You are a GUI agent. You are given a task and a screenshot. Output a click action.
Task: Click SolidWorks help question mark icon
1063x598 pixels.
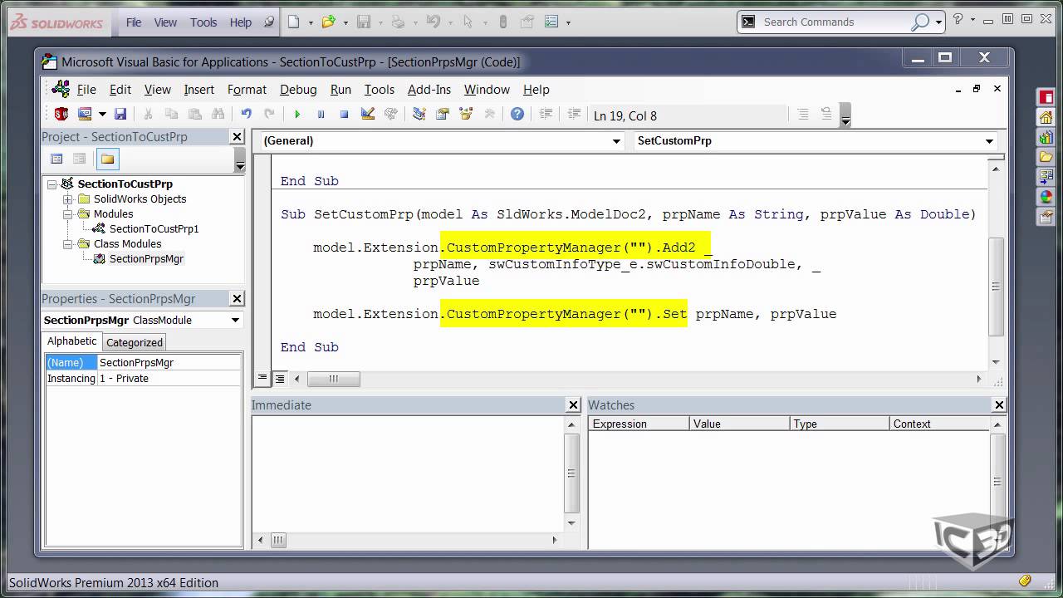tap(958, 20)
